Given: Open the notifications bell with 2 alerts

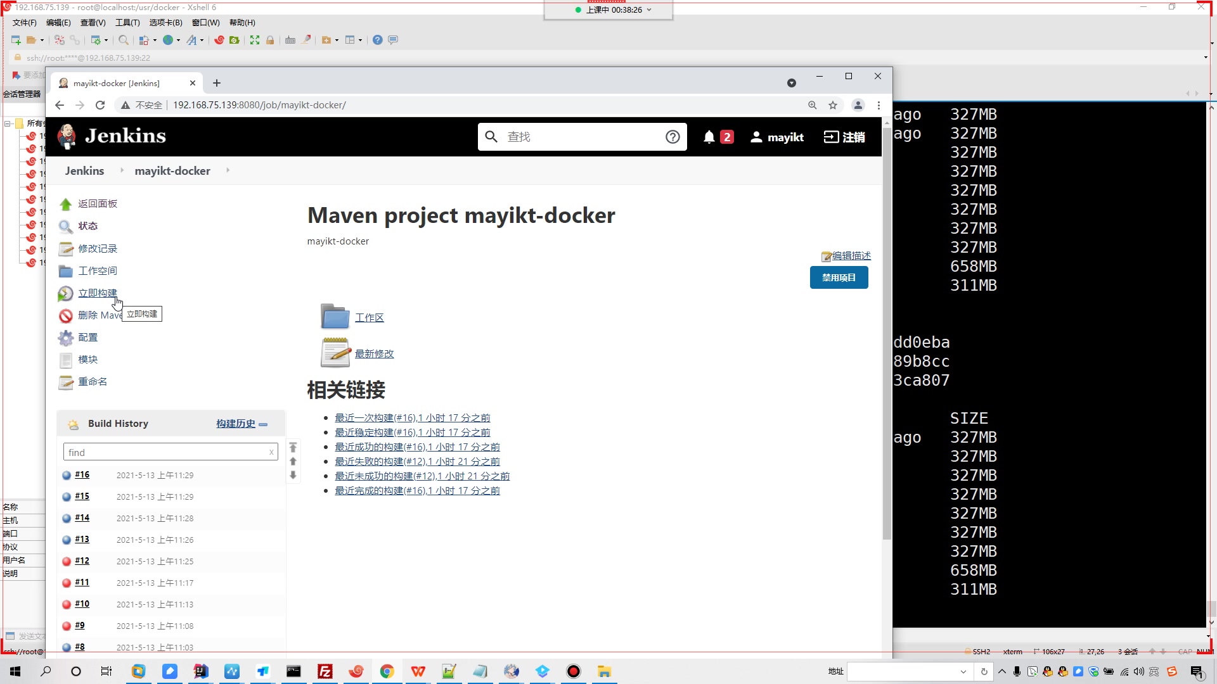Looking at the screenshot, I should (x=718, y=137).
